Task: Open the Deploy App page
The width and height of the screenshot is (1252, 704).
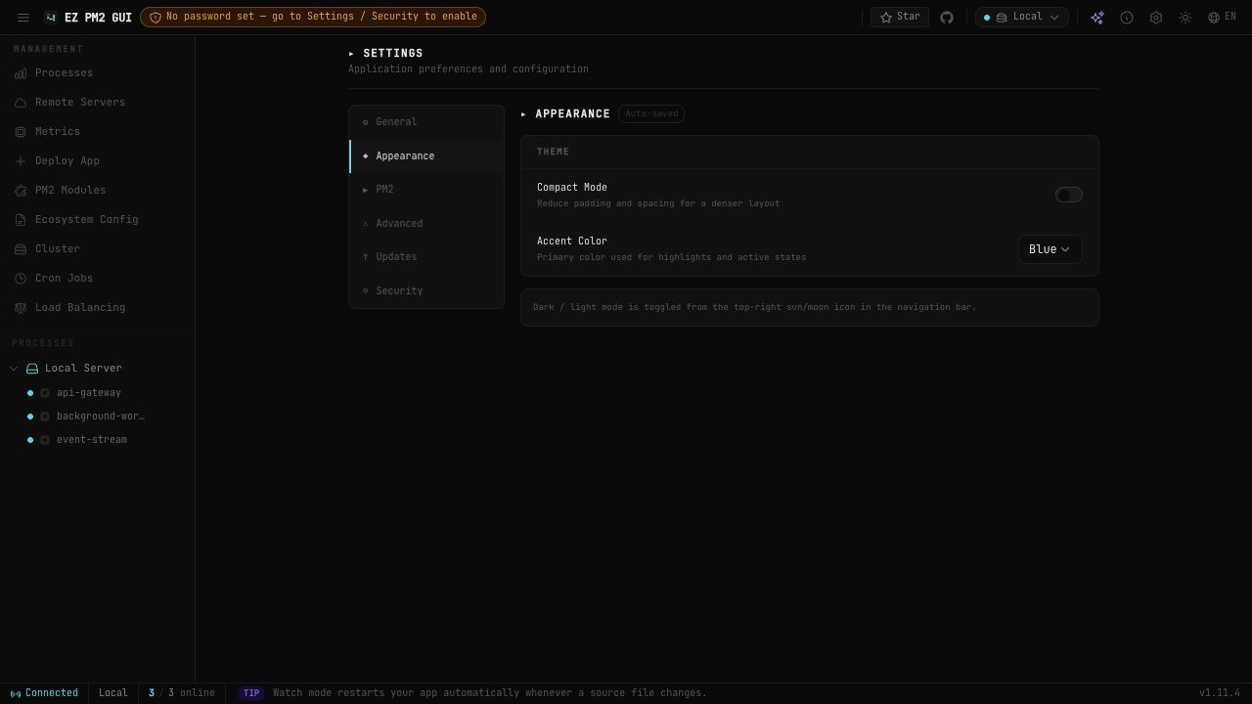Action: pos(97,161)
